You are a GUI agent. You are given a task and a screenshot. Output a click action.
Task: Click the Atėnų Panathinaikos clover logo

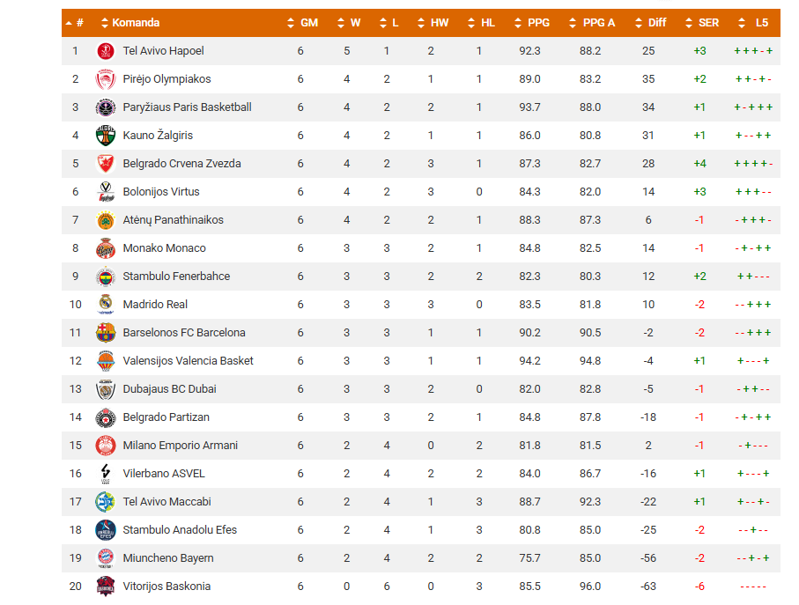106,220
